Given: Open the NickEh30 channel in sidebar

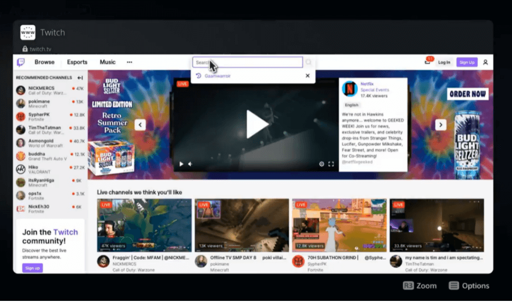Looking at the screenshot, I should [x=50, y=208].
